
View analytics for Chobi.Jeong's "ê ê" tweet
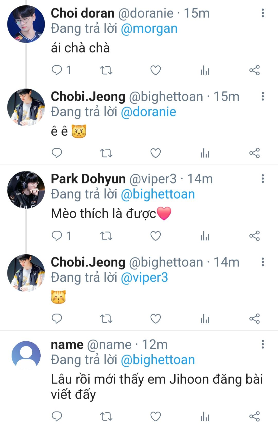coord(205,153)
